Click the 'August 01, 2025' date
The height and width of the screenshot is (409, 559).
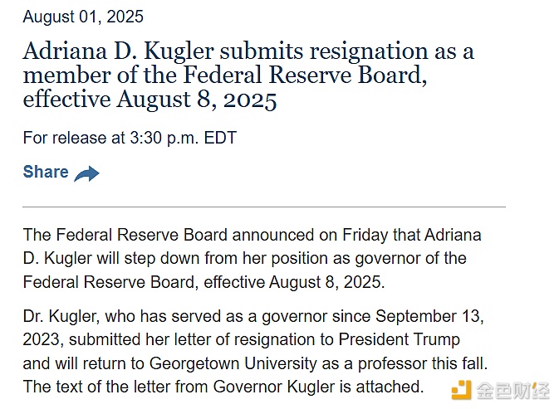[x=83, y=17]
